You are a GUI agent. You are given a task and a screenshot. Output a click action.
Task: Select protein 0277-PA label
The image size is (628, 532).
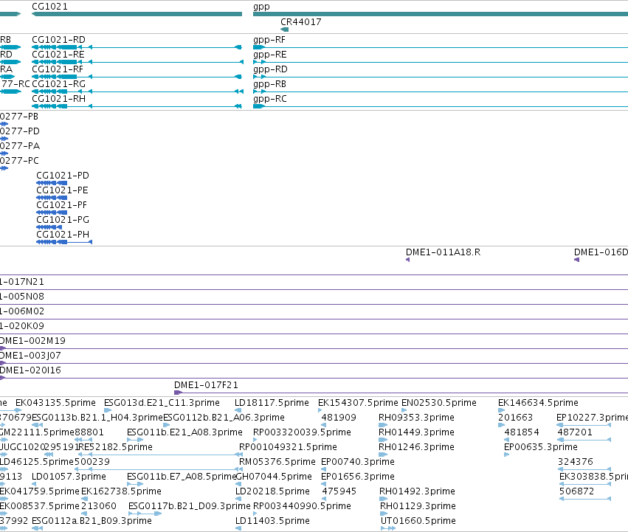coord(20,146)
